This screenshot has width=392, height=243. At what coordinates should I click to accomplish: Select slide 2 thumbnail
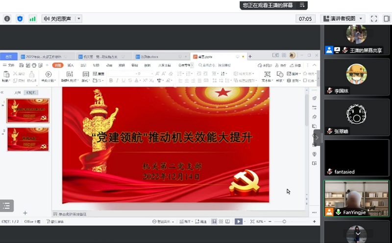(28, 139)
